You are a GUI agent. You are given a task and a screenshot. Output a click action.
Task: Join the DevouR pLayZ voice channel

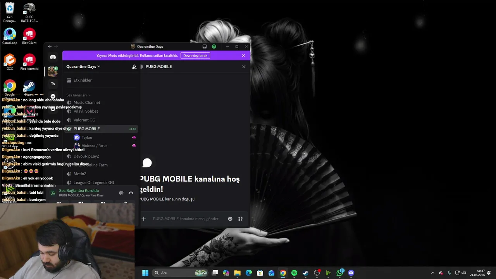click(100, 156)
